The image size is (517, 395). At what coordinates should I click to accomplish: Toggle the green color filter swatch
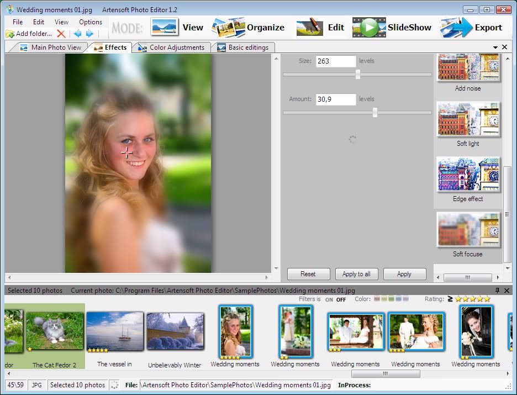(392, 299)
